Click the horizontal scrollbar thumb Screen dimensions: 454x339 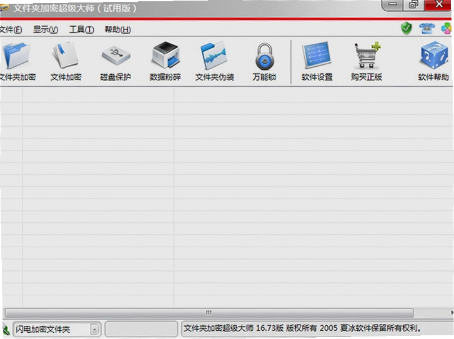tap(209, 313)
